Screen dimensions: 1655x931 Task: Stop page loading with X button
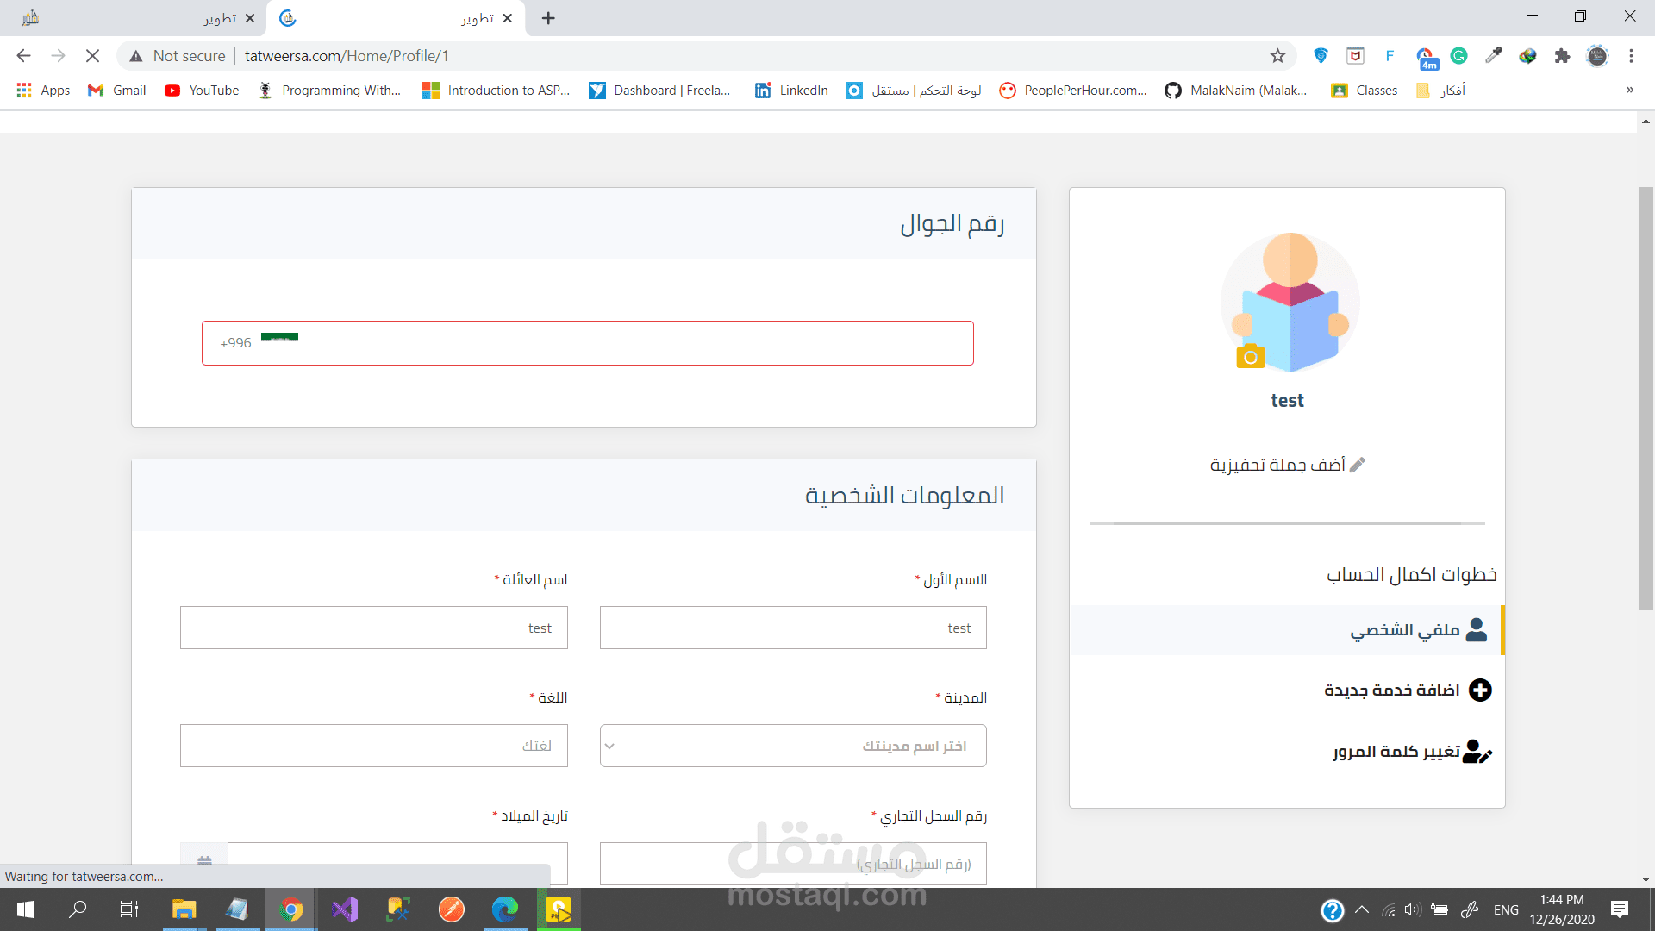92,56
